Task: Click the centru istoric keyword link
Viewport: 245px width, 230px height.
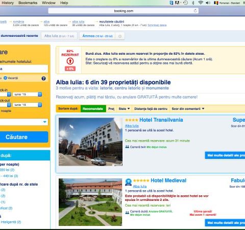Action: pos(128,88)
